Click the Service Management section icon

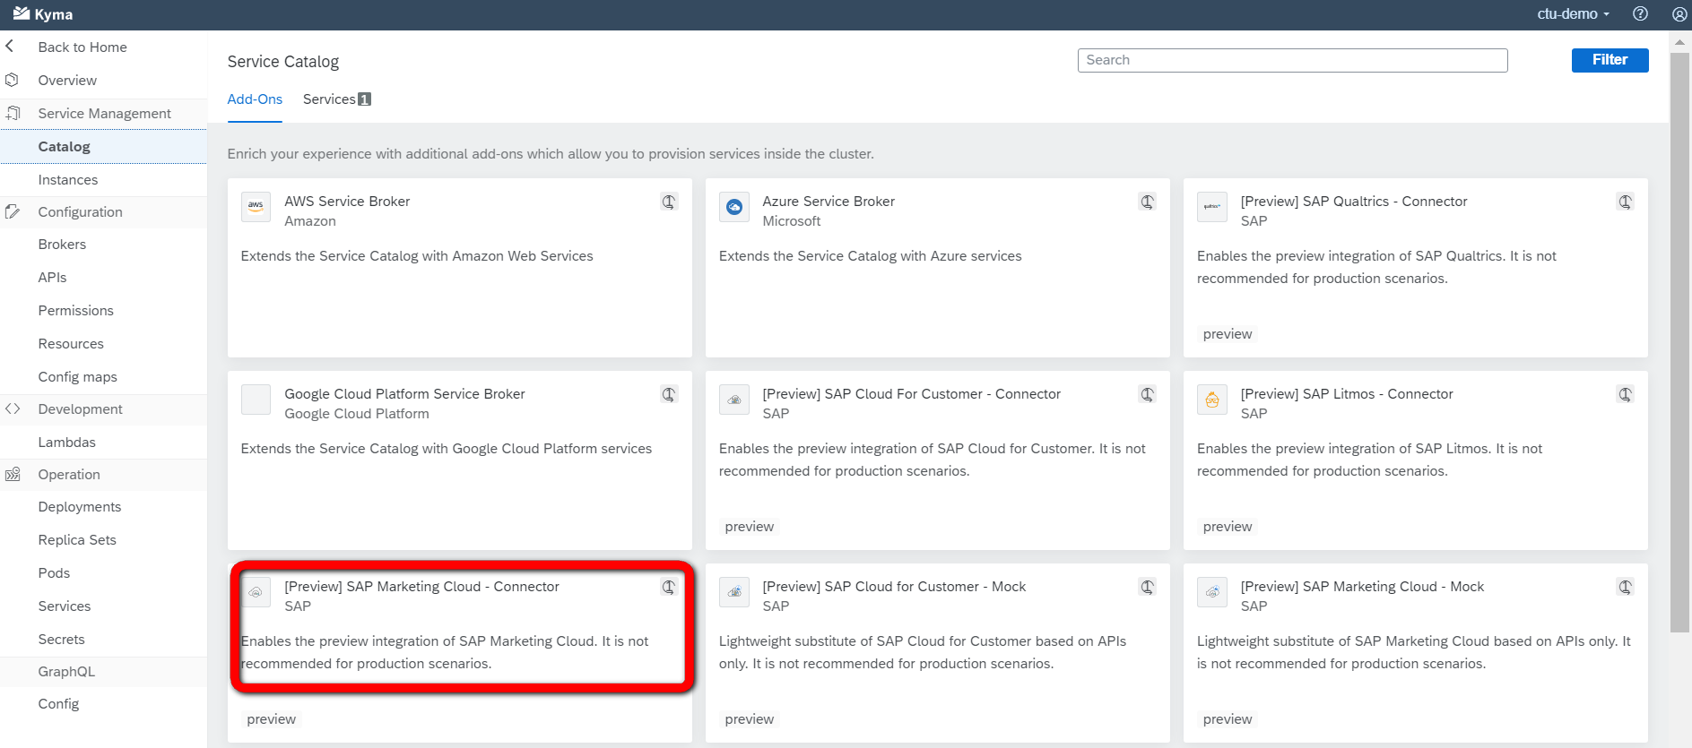pos(13,114)
